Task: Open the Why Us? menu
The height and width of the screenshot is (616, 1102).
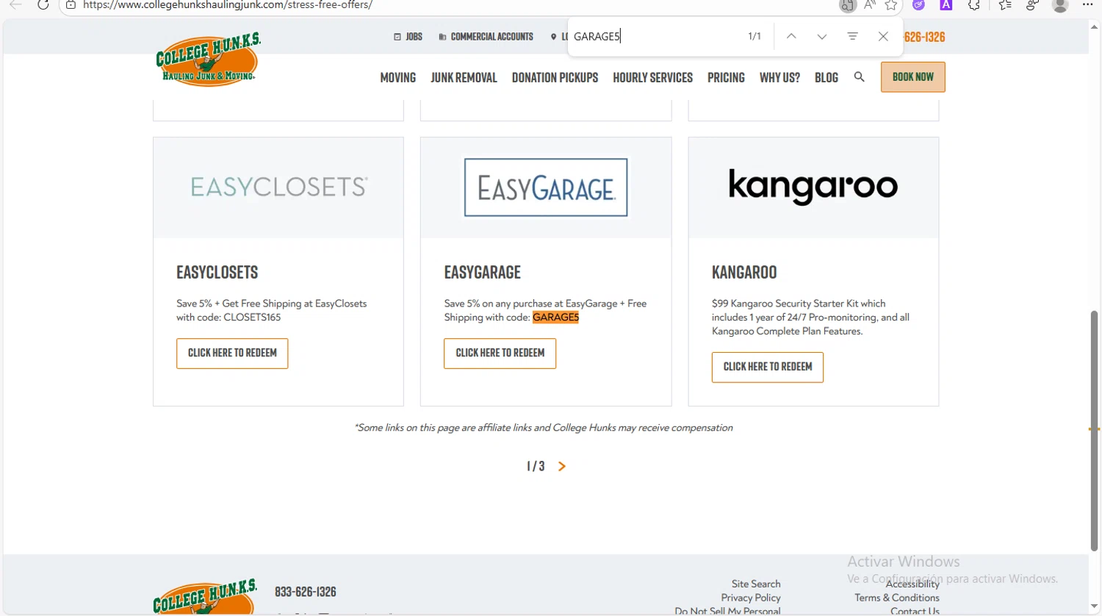Action: (x=779, y=77)
